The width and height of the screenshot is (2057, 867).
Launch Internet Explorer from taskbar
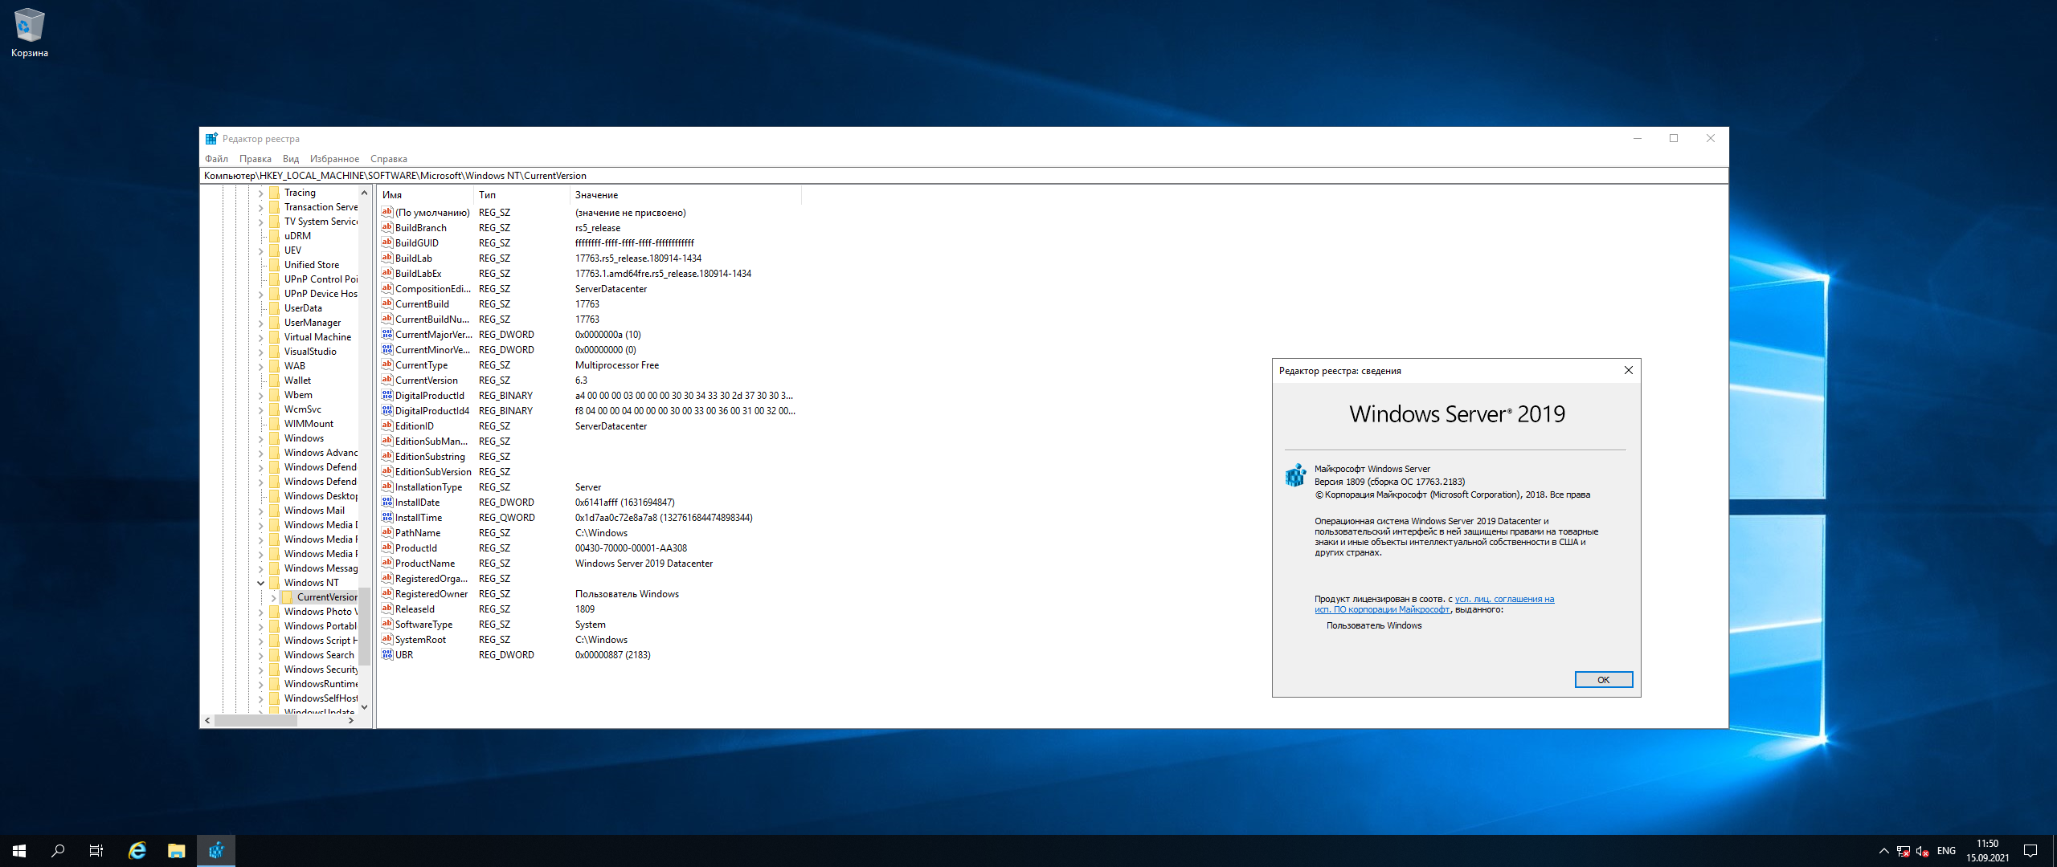point(137,851)
